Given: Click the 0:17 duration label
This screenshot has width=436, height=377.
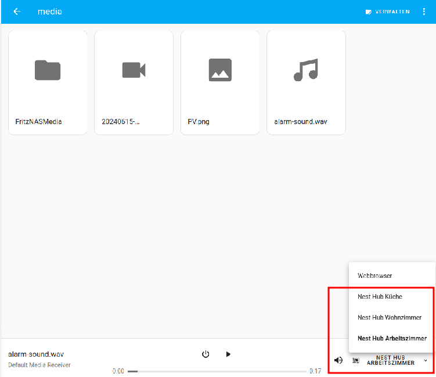Looking at the screenshot, I should [x=315, y=371].
